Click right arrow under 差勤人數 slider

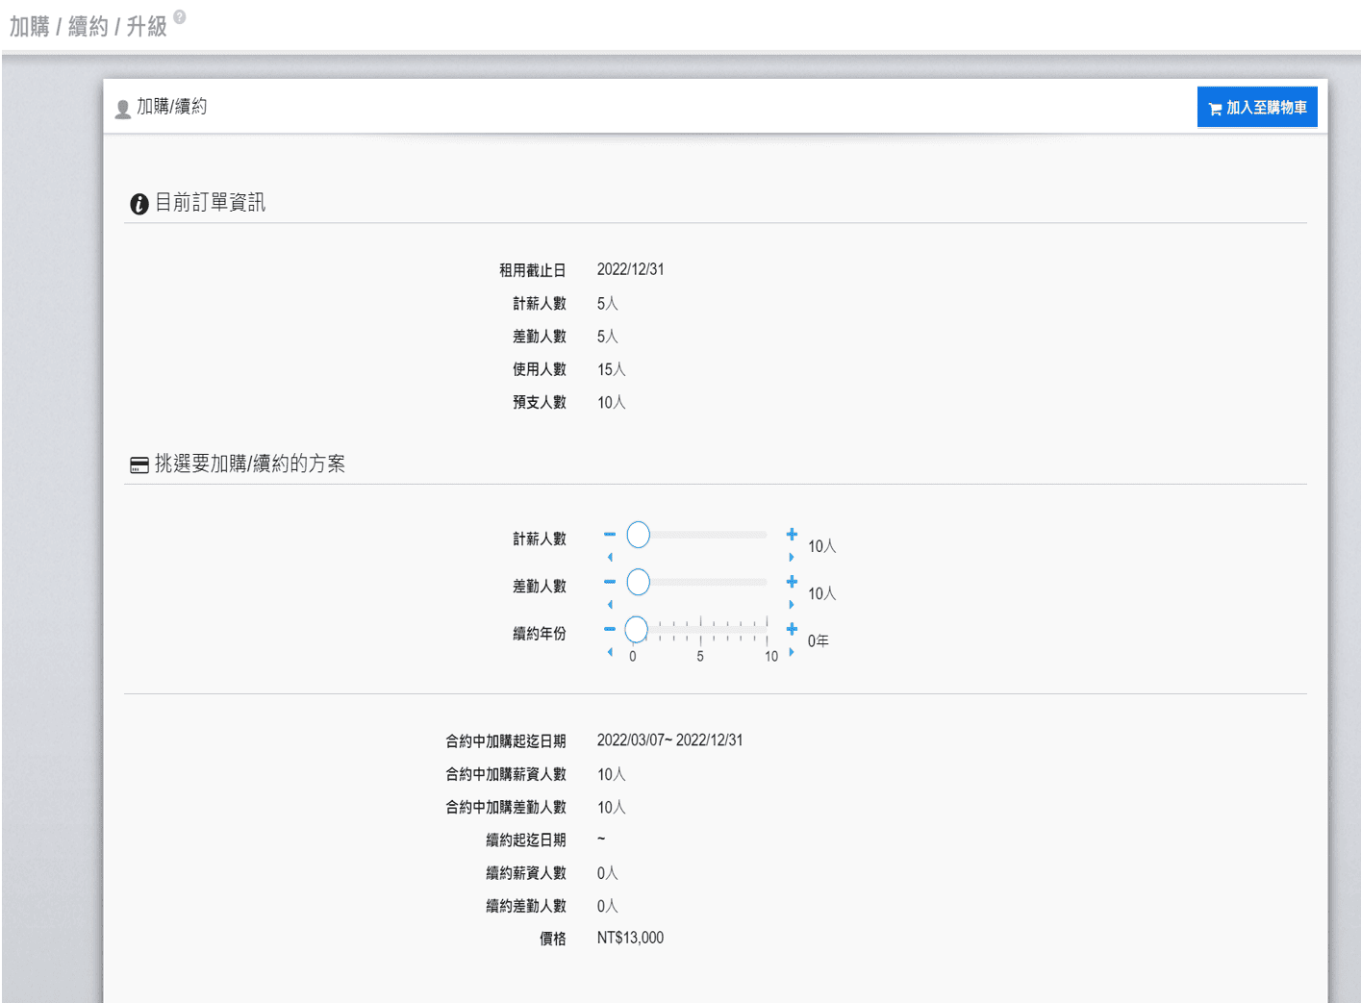(x=792, y=605)
